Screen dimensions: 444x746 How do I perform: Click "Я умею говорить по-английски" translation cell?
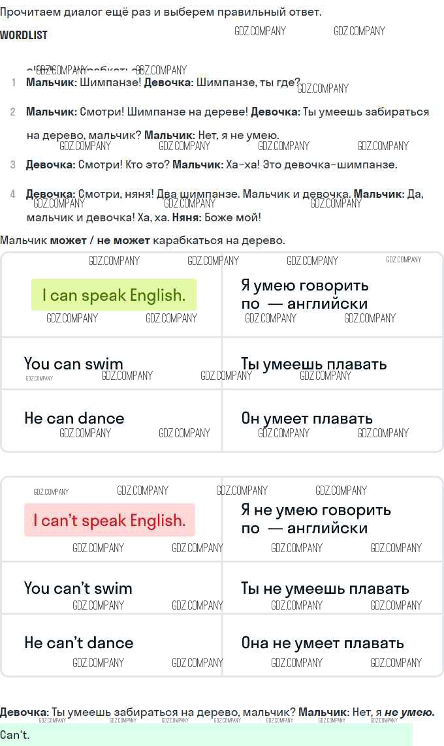(x=304, y=294)
